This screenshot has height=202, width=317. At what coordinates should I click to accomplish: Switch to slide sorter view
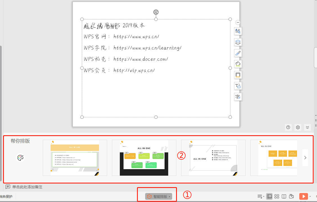tap(277, 196)
